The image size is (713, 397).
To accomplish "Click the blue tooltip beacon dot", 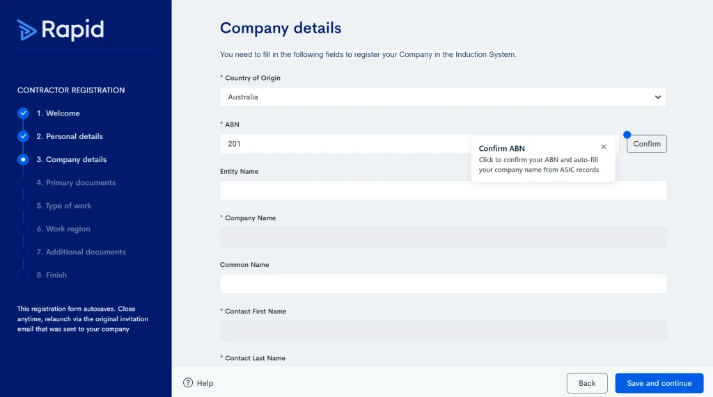I will click(627, 134).
